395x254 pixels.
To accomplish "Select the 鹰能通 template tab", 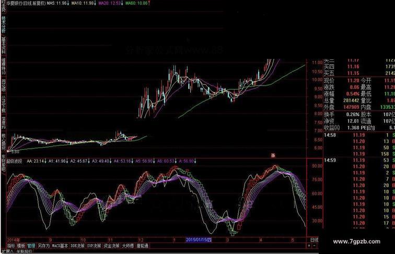I will click(x=143, y=246).
